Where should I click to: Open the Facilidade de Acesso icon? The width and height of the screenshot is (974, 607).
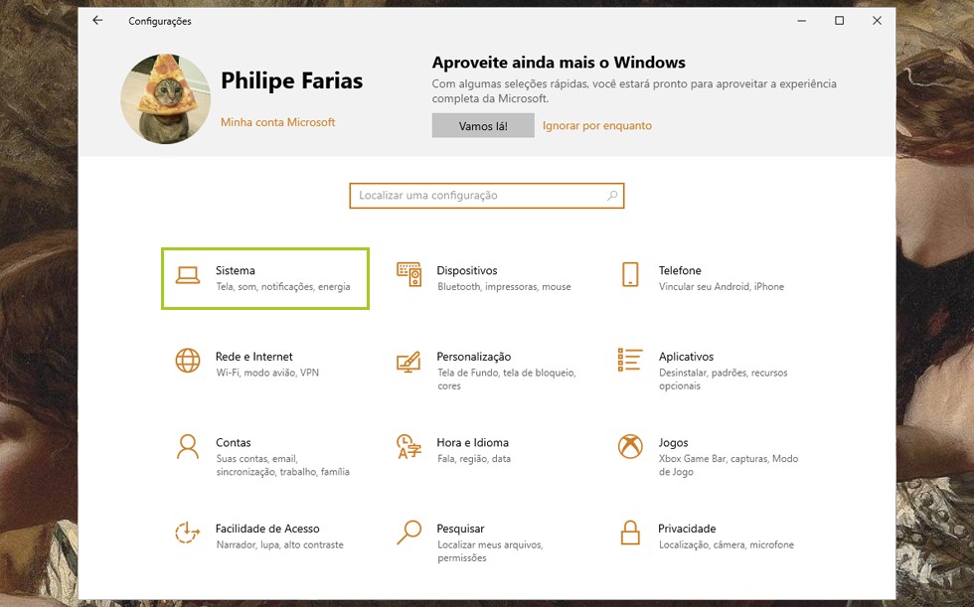point(188,532)
